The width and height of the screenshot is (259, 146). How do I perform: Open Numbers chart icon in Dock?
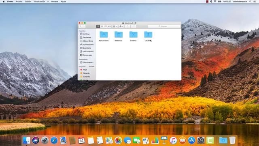click(155, 140)
